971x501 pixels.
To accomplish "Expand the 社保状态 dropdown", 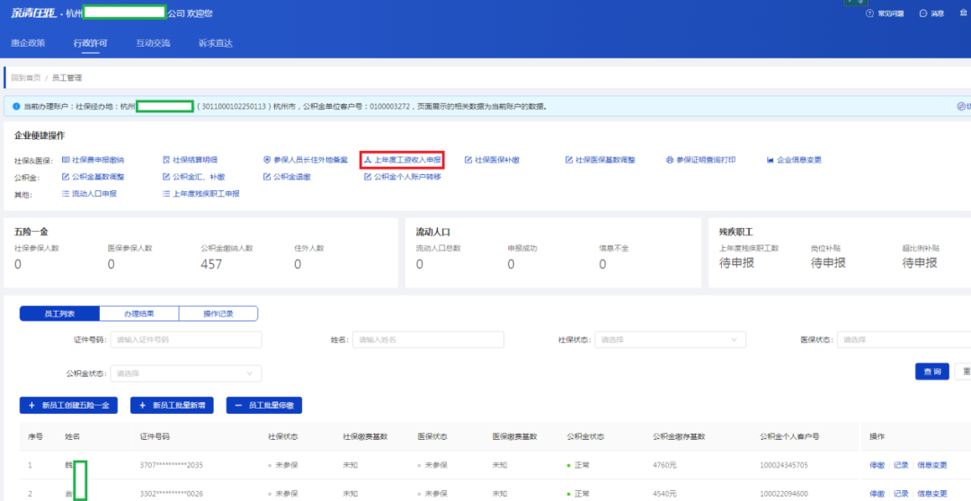I will pos(670,340).
